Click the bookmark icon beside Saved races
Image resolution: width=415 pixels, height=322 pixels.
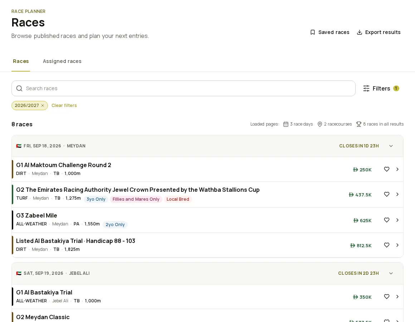pyautogui.click(x=313, y=32)
